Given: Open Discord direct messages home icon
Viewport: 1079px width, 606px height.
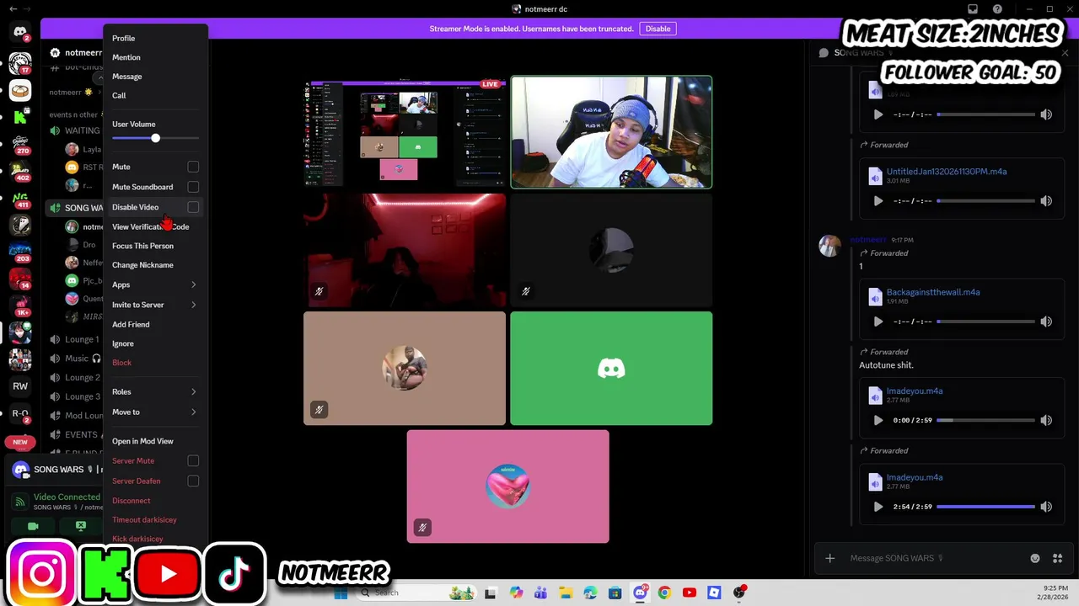Looking at the screenshot, I should [x=20, y=32].
